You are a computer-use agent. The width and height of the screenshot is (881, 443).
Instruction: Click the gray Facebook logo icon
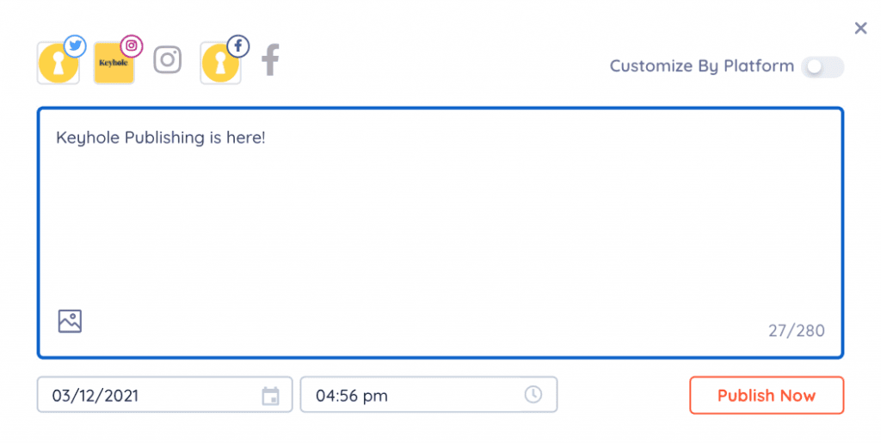click(x=270, y=59)
